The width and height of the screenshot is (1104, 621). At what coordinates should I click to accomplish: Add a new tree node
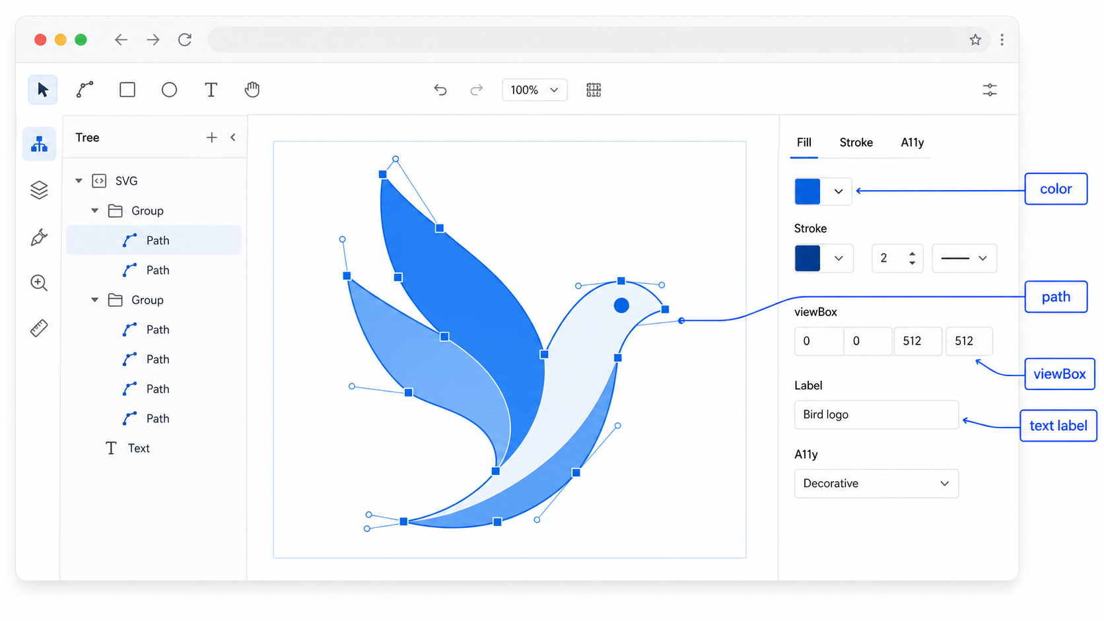click(x=211, y=137)
